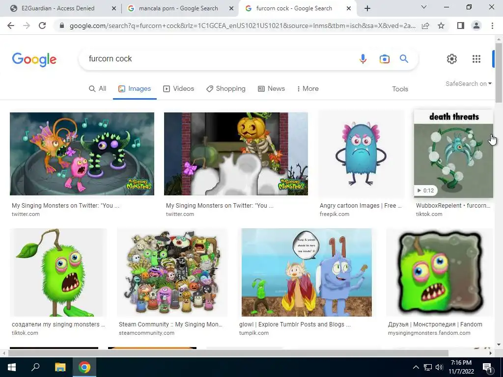Open first My Singing Monsters Twitter image
Image resolution: width=503 pixels, height=377 pixels.
pyautogui.click(x=82, y=154)
